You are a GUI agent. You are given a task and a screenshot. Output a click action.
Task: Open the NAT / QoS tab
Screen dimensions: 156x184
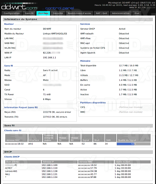101,13
